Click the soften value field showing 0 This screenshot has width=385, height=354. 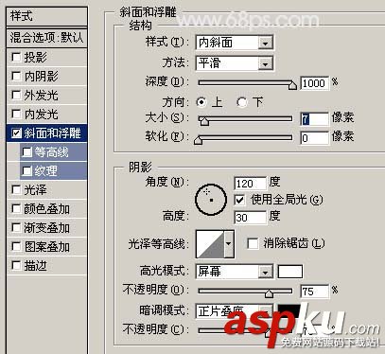(315, 138)
